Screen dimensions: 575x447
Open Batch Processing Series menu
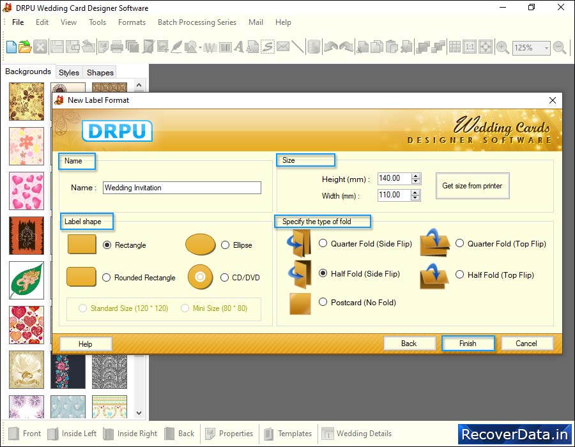[x=197, y=22]
